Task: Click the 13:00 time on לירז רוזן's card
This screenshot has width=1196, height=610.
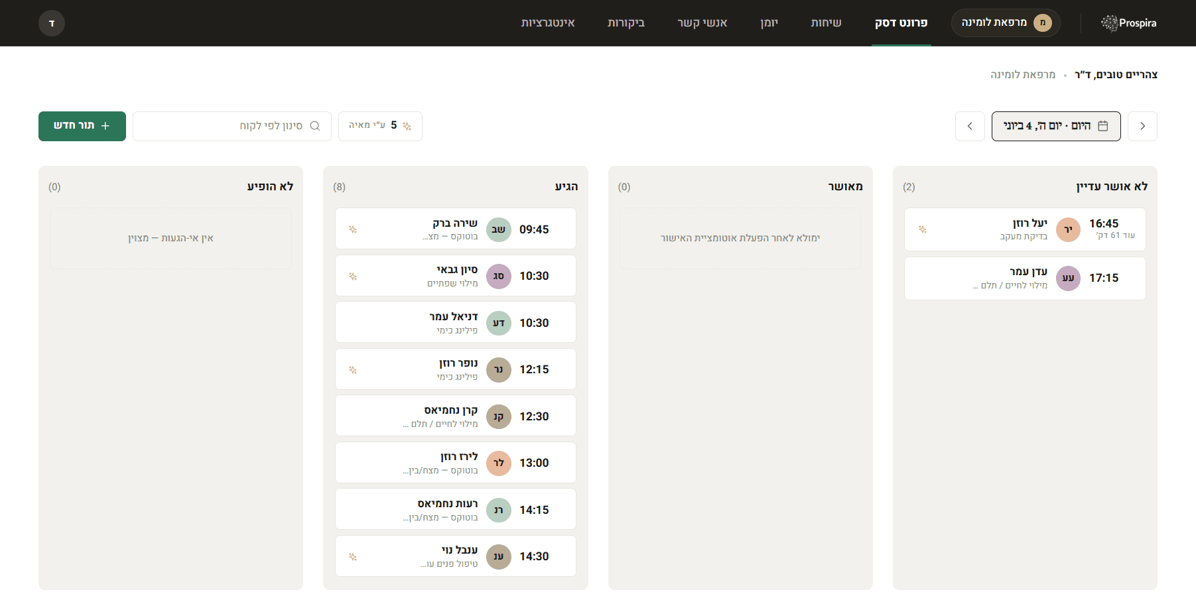Action: coord(534,463)
